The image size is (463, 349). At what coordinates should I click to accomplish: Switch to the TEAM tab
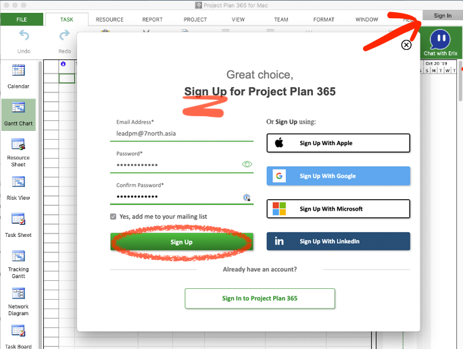(x=281, y=20)
